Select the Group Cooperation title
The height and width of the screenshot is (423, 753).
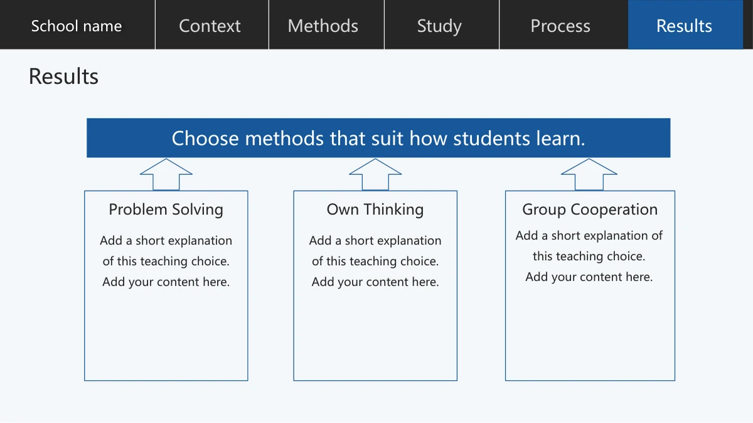click(590, 209)
